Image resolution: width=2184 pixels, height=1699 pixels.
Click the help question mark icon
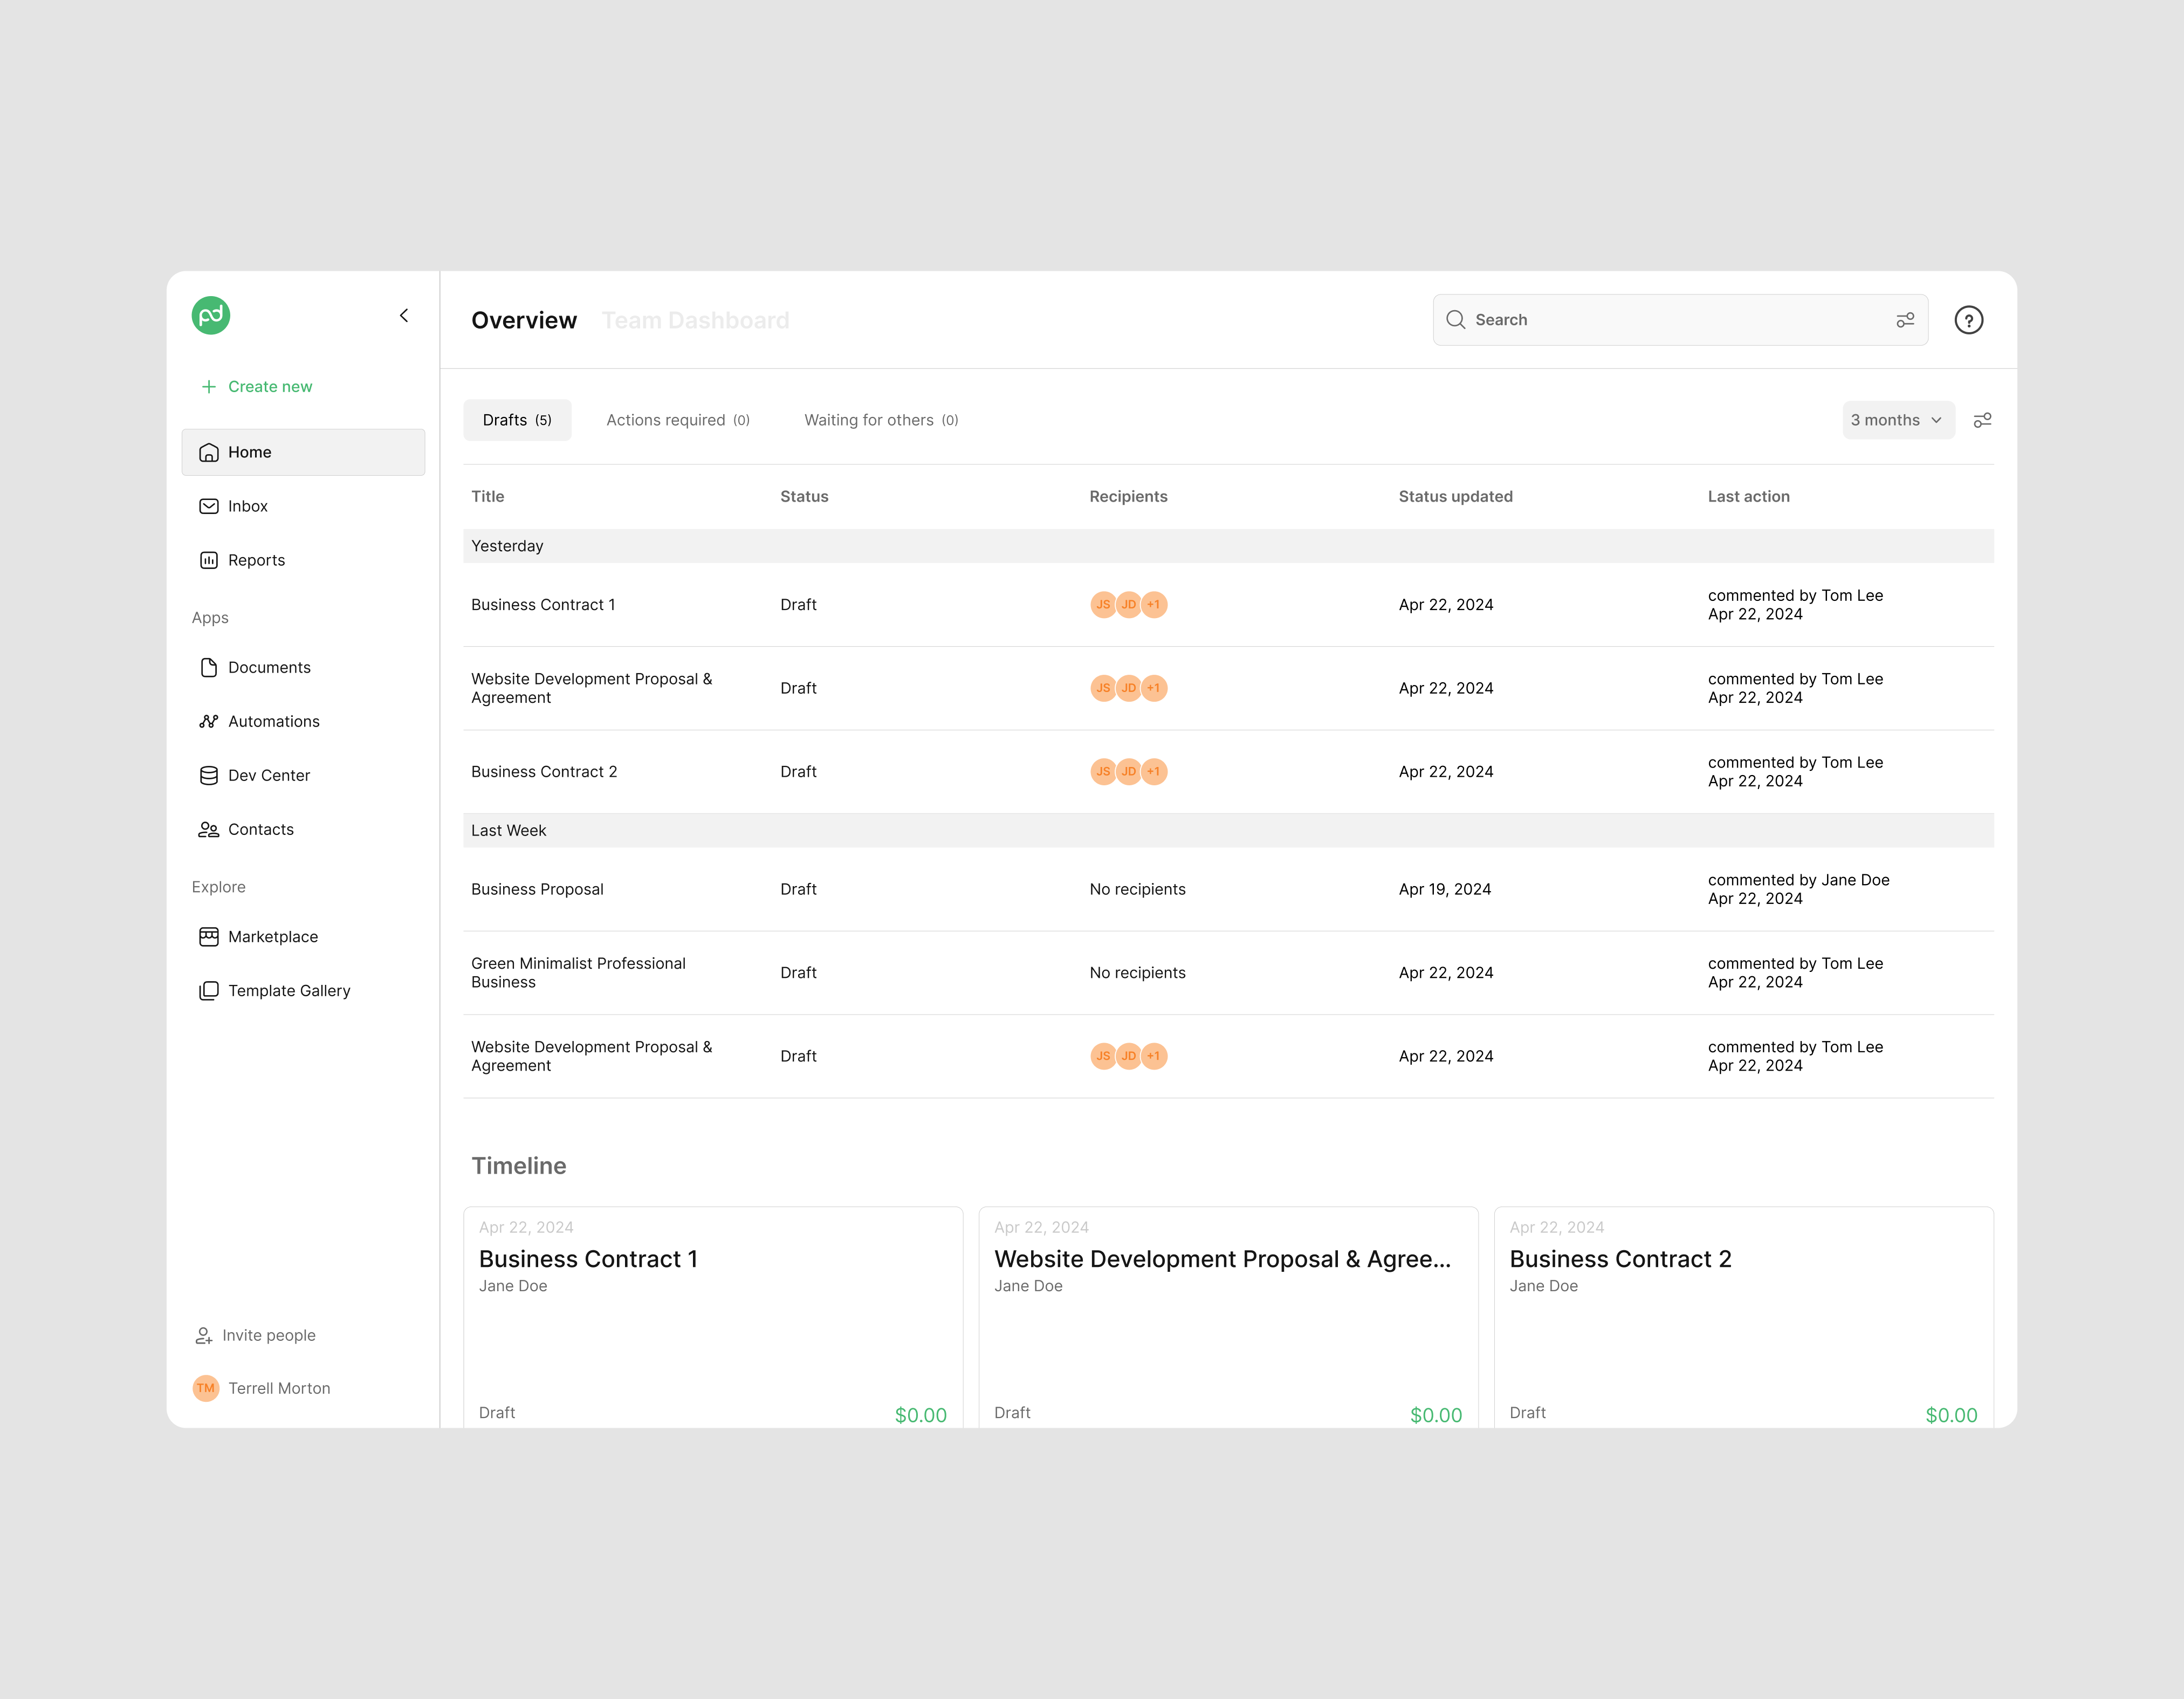pos(1968,320)
